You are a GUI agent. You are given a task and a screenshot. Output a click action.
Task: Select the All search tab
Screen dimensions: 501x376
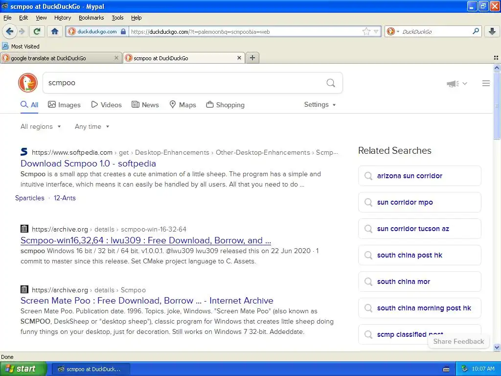(x=29, y=105)
